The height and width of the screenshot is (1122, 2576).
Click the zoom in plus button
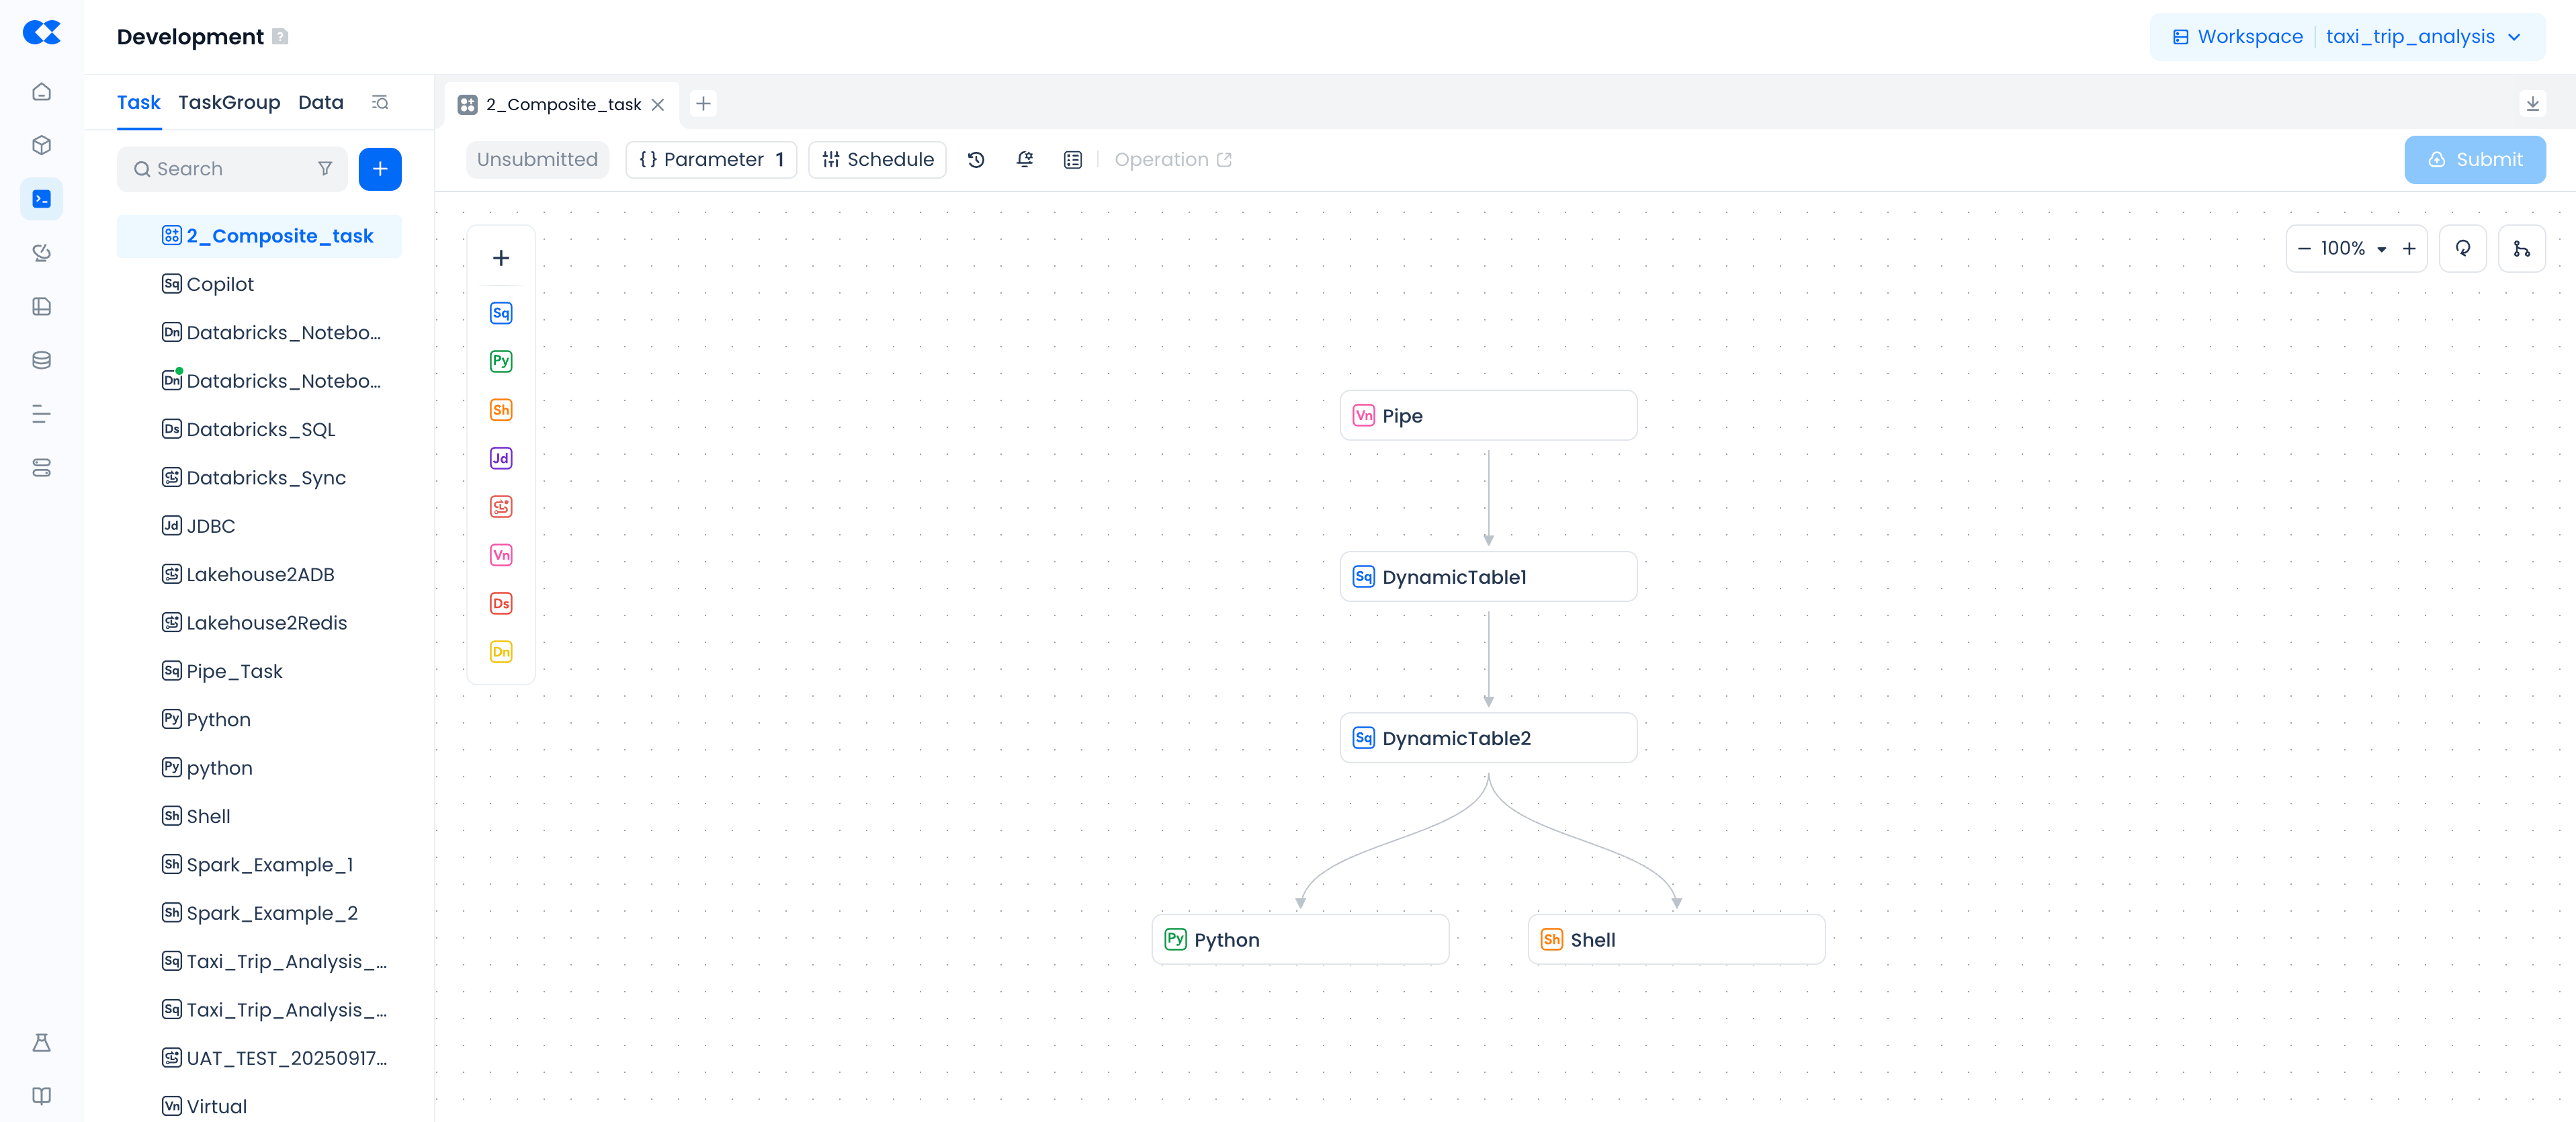tap(2409, 249)
